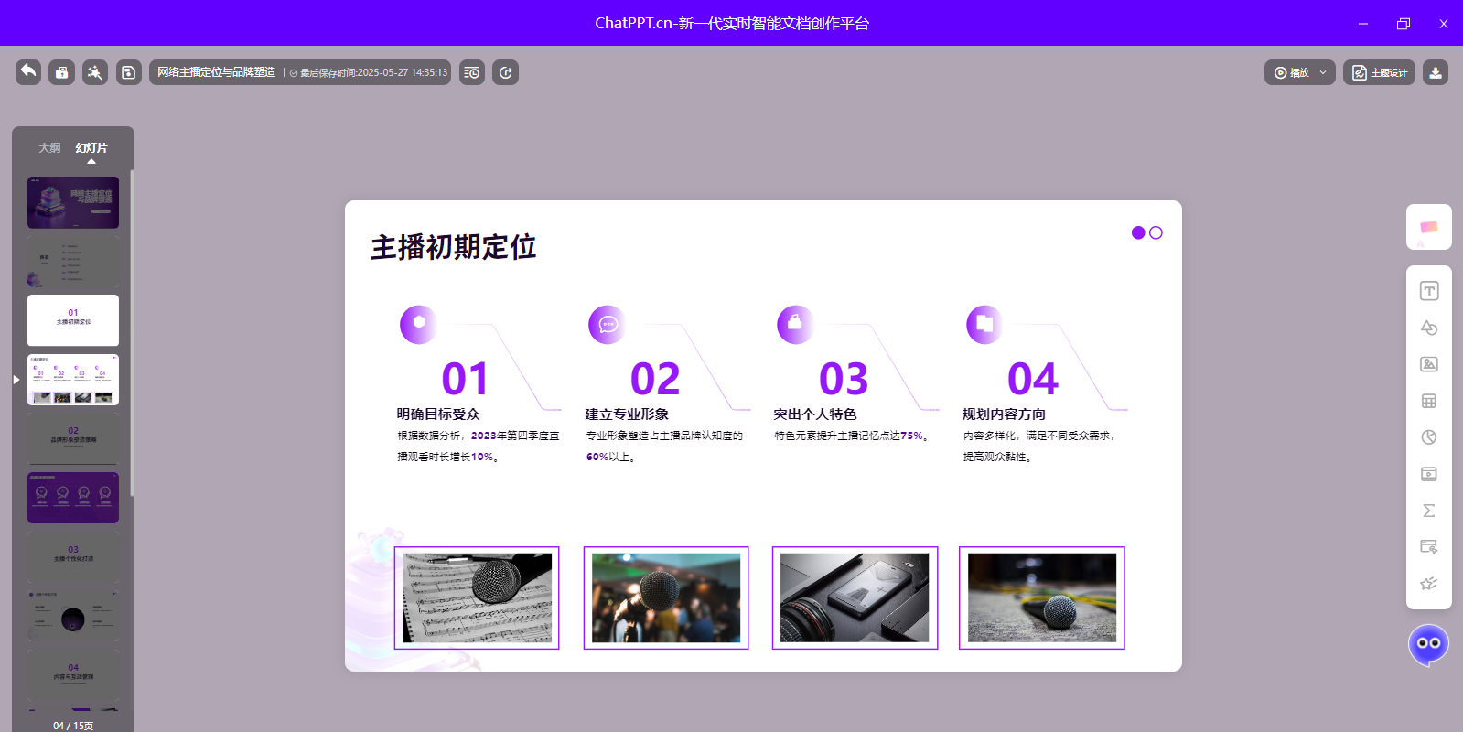The width and height of the screenshot is (1463, 732).
Task: Click the formula sigma icon
Action: pyautogui.click(x=1428, y=511)
